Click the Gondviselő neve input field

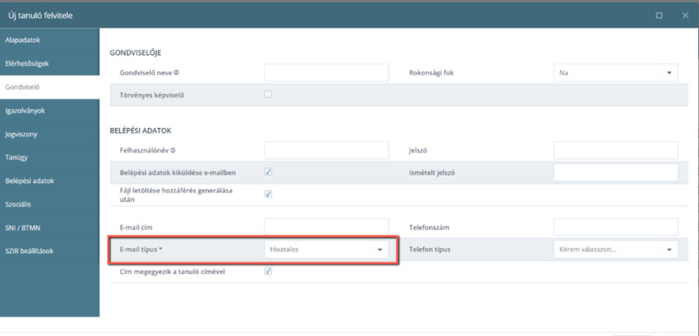[326, 73]
